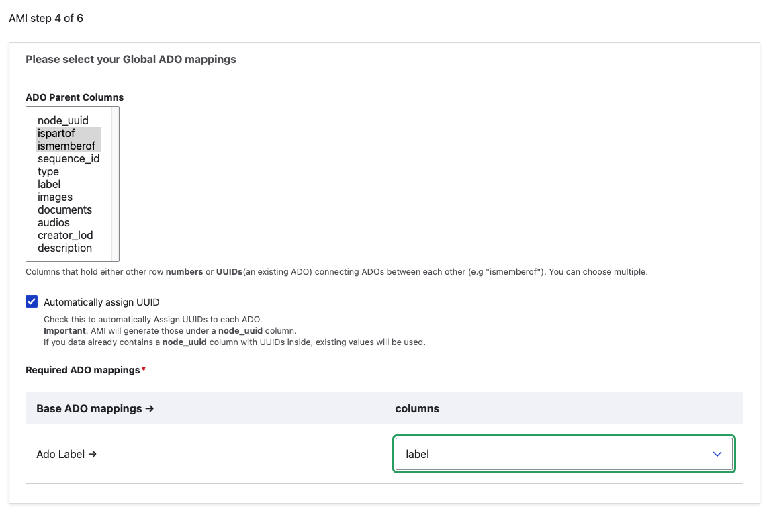This screenshot has width=769, height=513.
Task: Click the ADO Parent Columns field label
Action: pos(75,97)
